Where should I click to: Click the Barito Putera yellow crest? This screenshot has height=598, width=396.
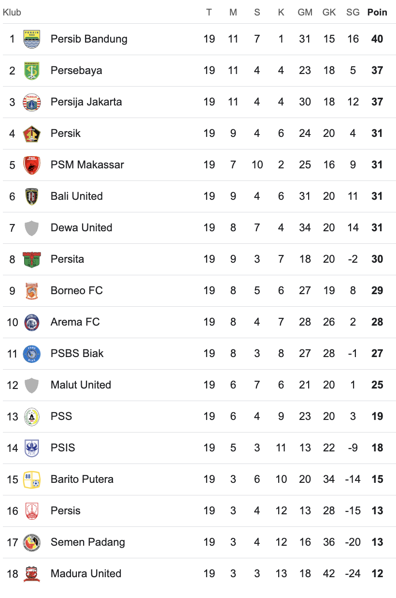click(x=32, y=479)
